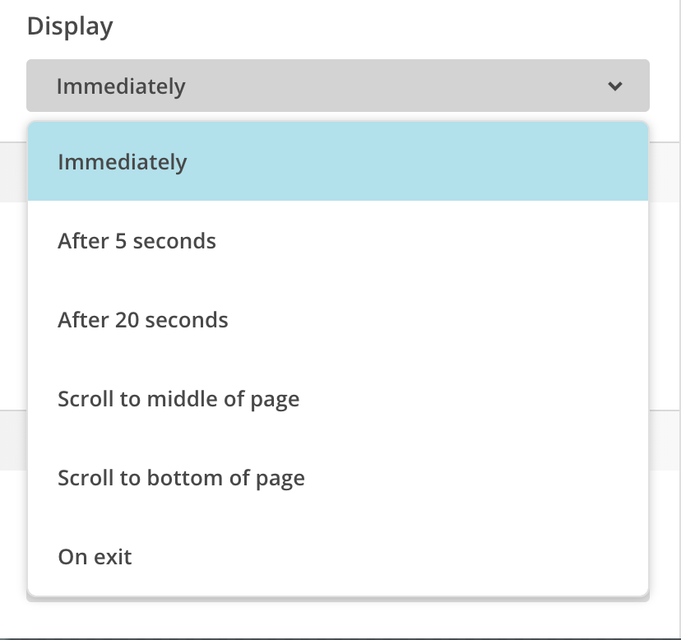Click the chevron arrow in the Display dropdown
This screenshot has height=640, width=681.
coord(615,86)
